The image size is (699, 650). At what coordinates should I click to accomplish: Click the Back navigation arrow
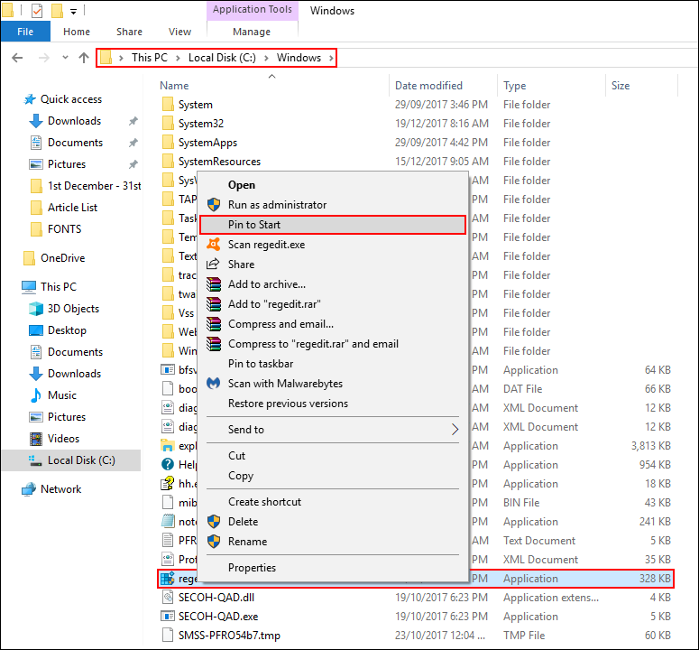17,58
